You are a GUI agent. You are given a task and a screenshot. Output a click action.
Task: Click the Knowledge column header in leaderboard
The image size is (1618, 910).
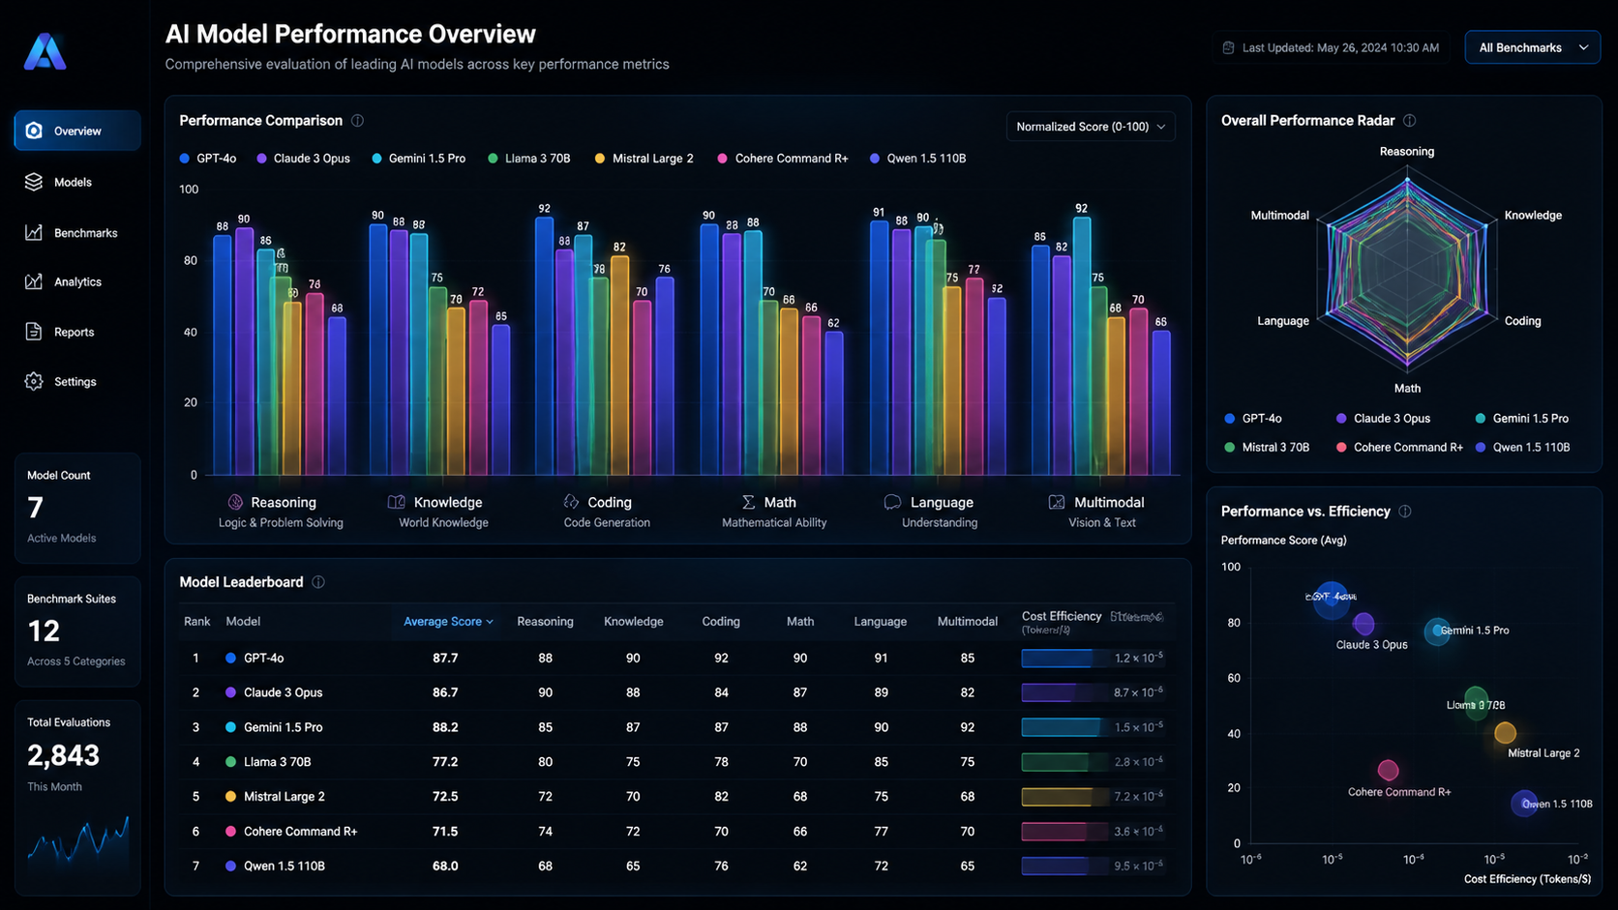pos(634,621)
